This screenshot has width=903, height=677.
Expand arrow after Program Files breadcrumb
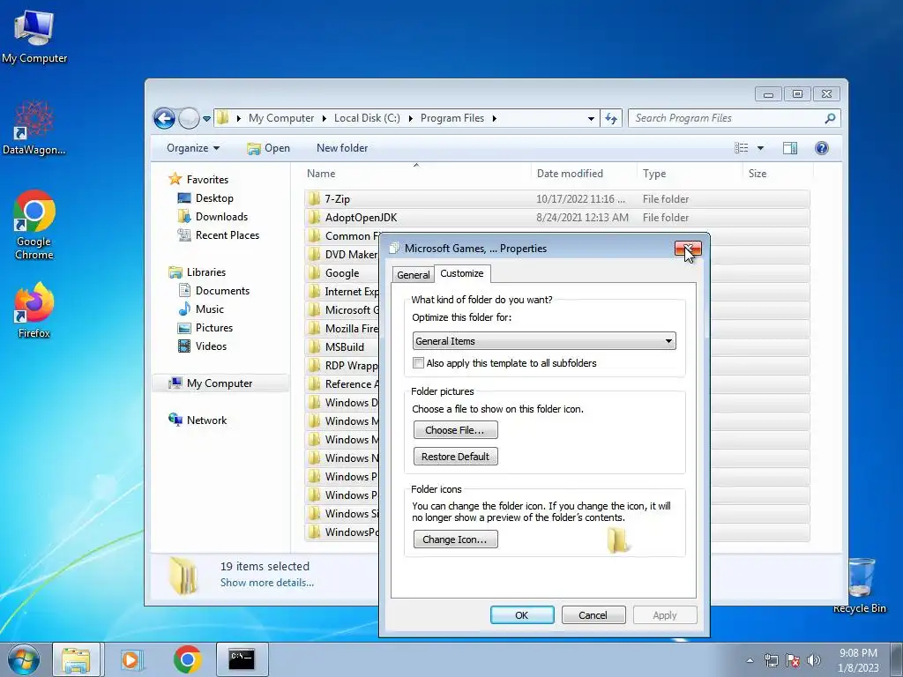point(494,118)
